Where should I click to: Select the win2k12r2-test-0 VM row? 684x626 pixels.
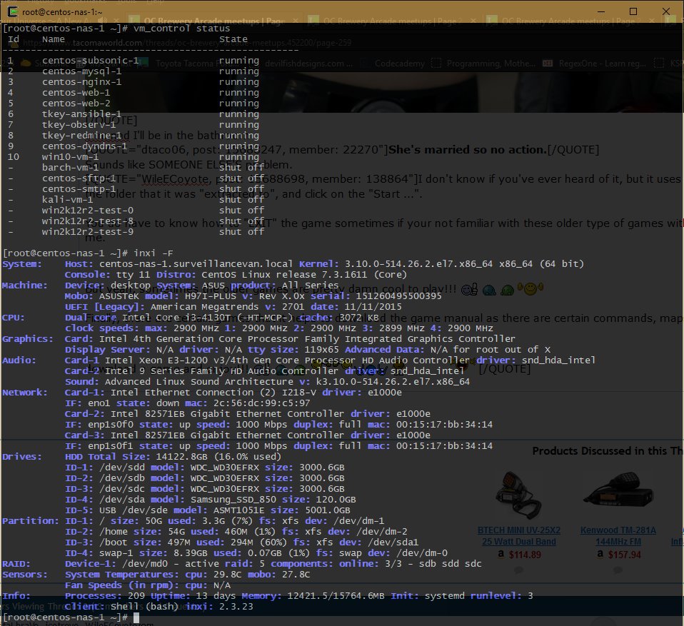tap(136, 210)
